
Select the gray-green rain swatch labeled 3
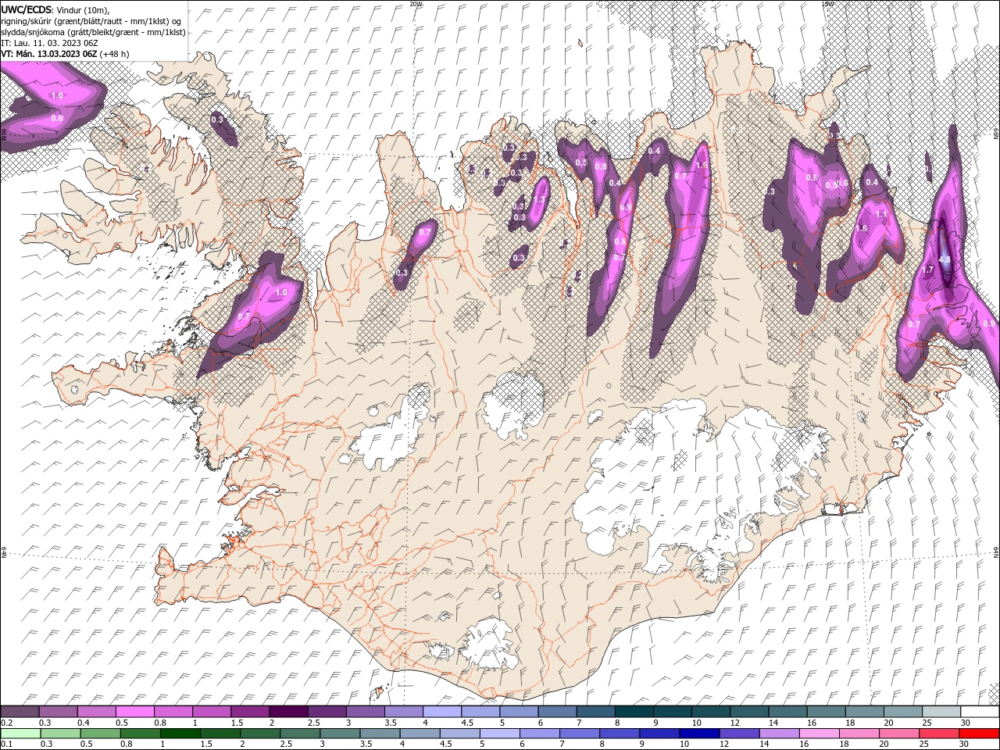tap(339, 734)
